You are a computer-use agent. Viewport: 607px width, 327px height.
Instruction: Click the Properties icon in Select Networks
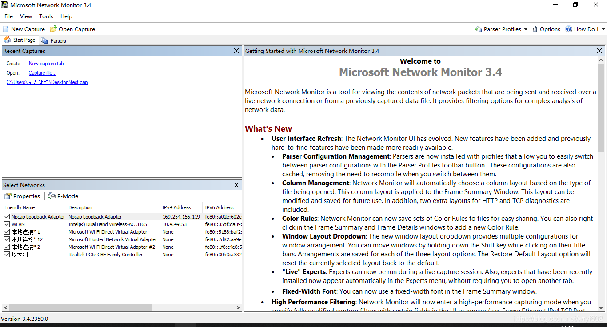coord(8,196)
